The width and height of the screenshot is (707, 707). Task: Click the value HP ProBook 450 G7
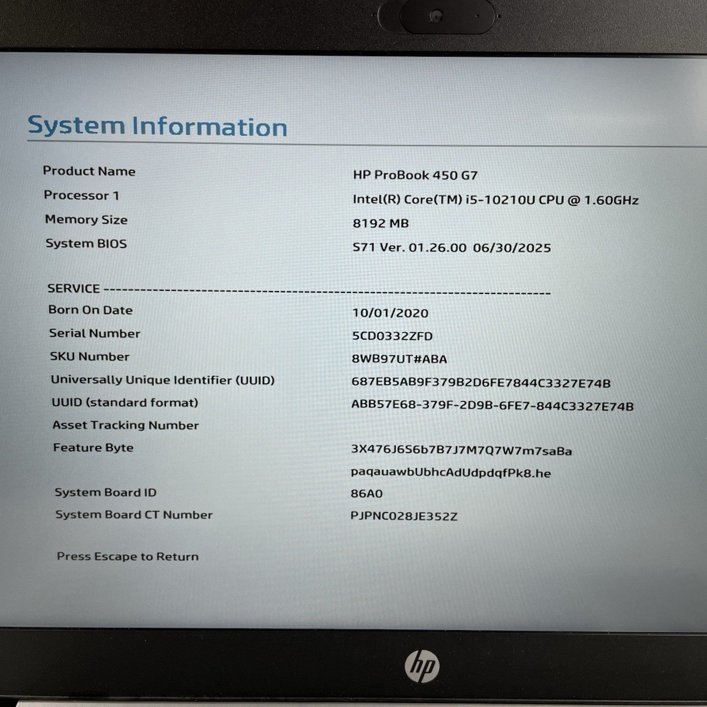coord(415,175)
